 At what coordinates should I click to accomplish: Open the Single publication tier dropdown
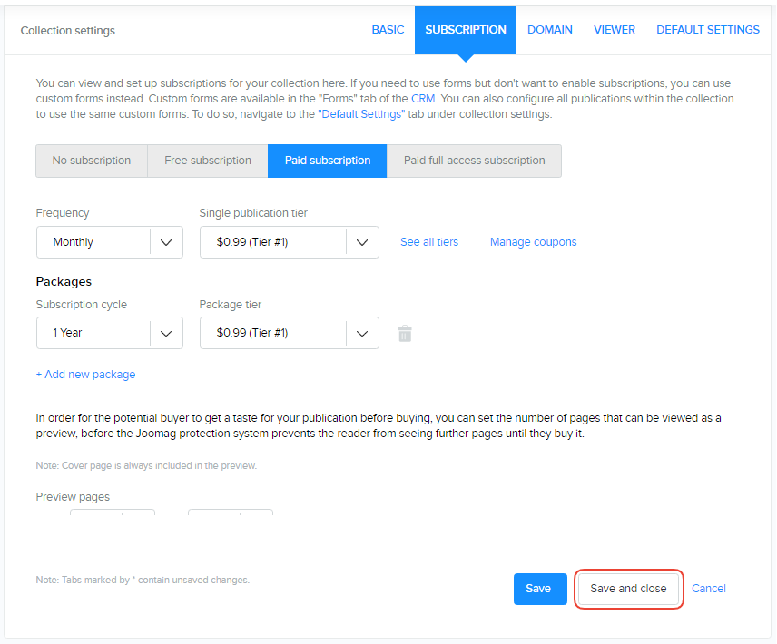click(289, 242)
